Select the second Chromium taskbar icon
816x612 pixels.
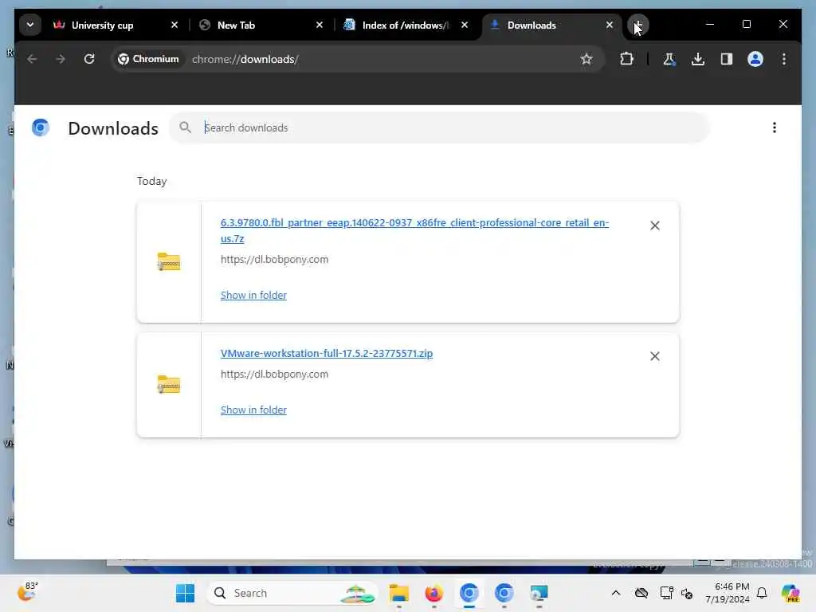coord(504,593)
